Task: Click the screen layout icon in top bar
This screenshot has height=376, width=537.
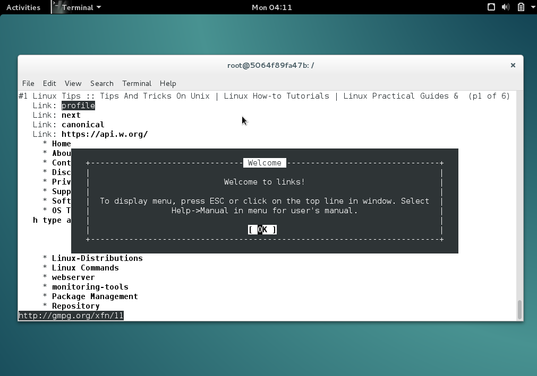Action: pos(491,7)
